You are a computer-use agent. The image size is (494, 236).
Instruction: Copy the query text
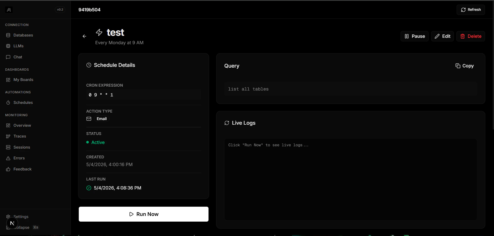click(x=464, y=66)
